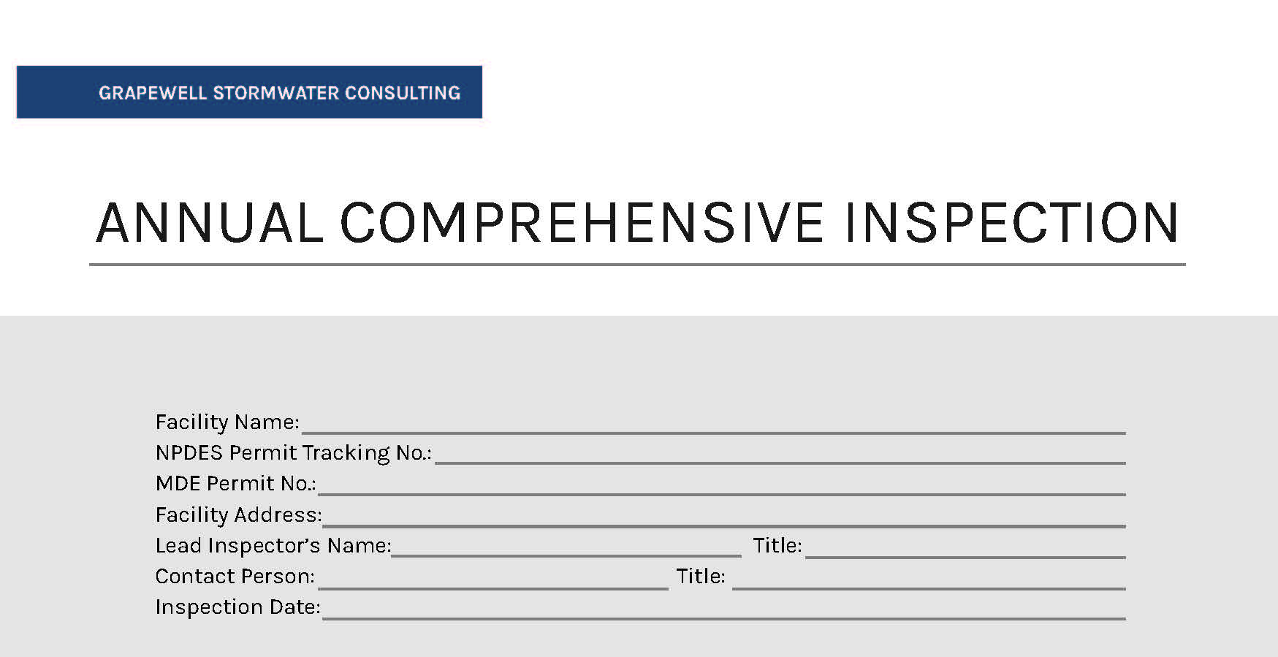Image resolution: width=1278 pixels, height=657 pixels.
Task: Click the "Contact Person:" label text
Action: pyautogui.click(x=235, y=577)
